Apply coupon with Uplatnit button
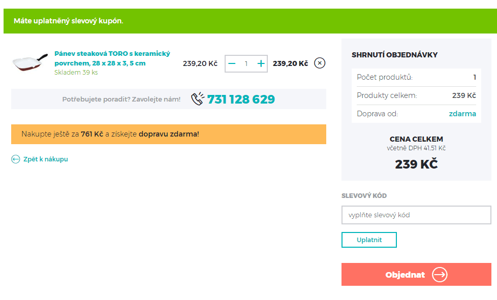 (x=369, y=240)
